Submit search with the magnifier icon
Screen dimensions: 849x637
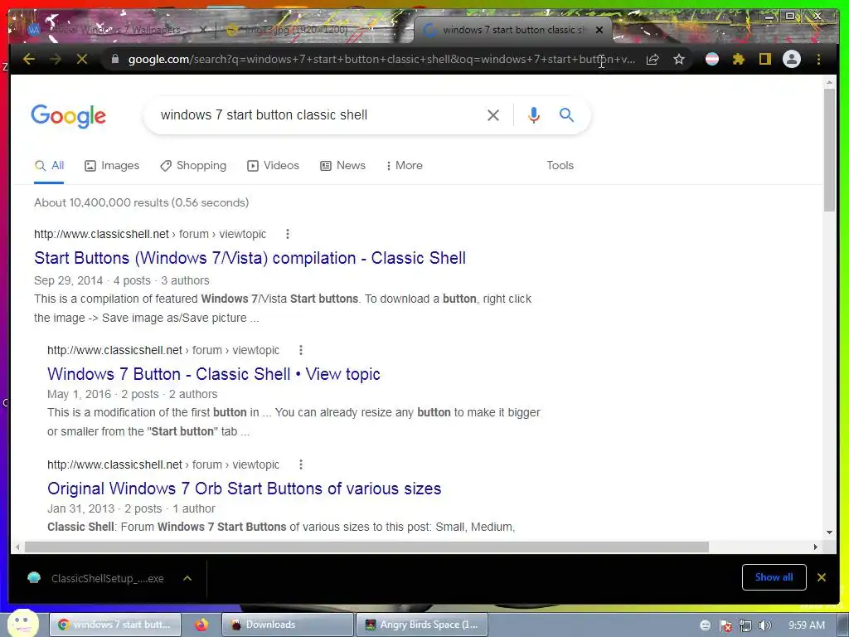click(x=566, y=114)
